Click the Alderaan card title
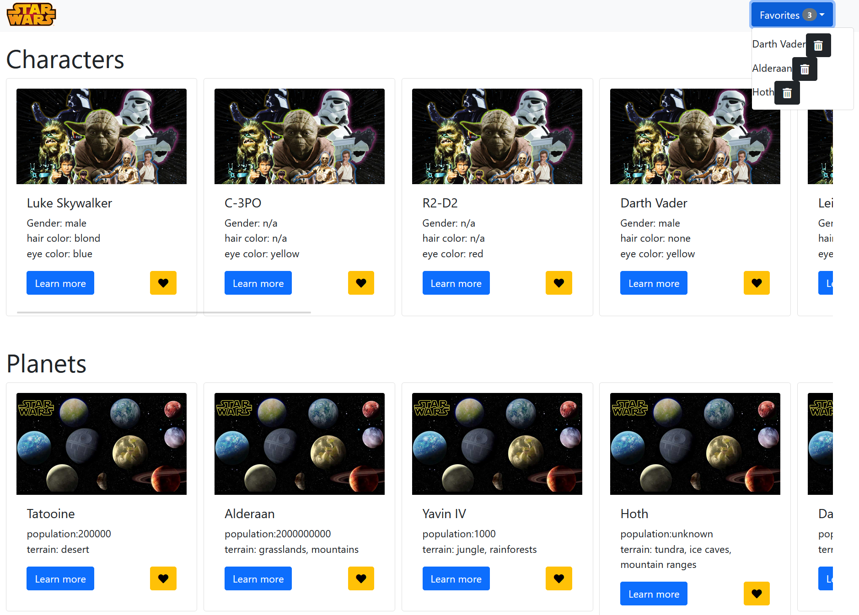This screenshot has height=615, width=859. pyautogui.click(x=249, y=514)
